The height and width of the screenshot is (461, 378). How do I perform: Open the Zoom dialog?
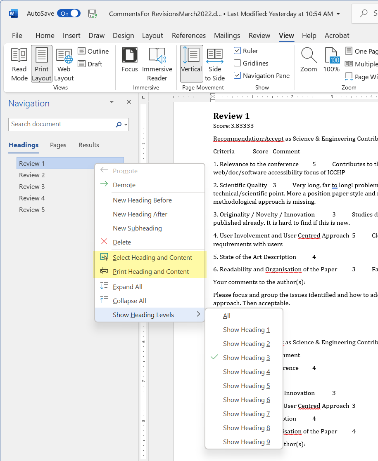tap(309, 62)
